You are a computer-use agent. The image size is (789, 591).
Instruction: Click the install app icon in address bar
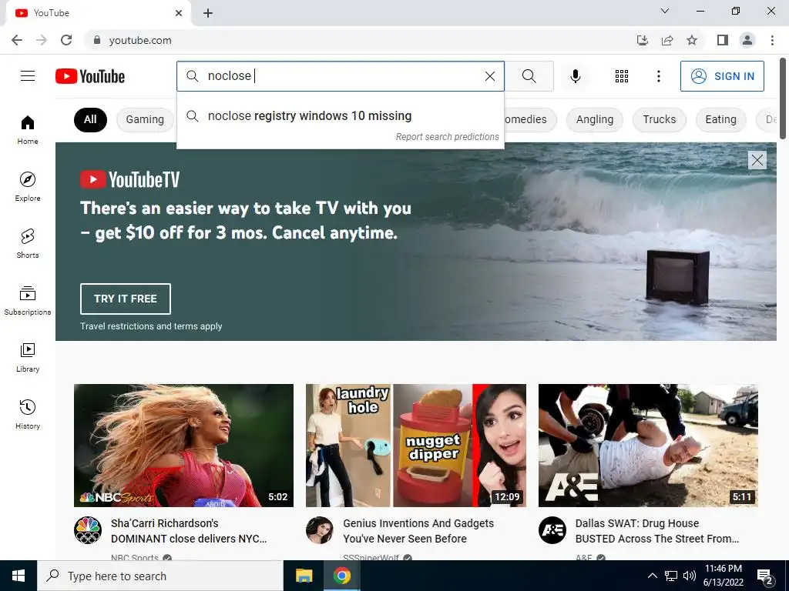pos(642,40)
